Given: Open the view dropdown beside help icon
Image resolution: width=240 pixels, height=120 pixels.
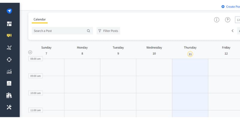Looking at the screenshot, I should click(x=238, y=20).
